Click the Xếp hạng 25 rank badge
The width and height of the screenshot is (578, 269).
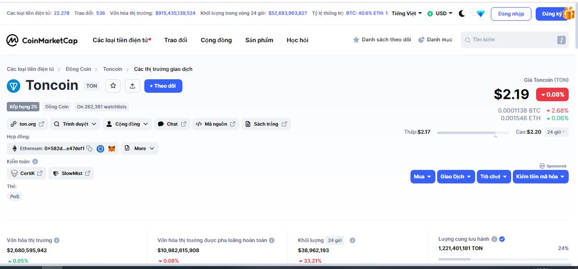[23, 107]
